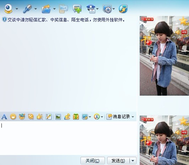Expand the screen capture options arrow
The width and height of the screenshot is (189, 165).
point(90,117)
